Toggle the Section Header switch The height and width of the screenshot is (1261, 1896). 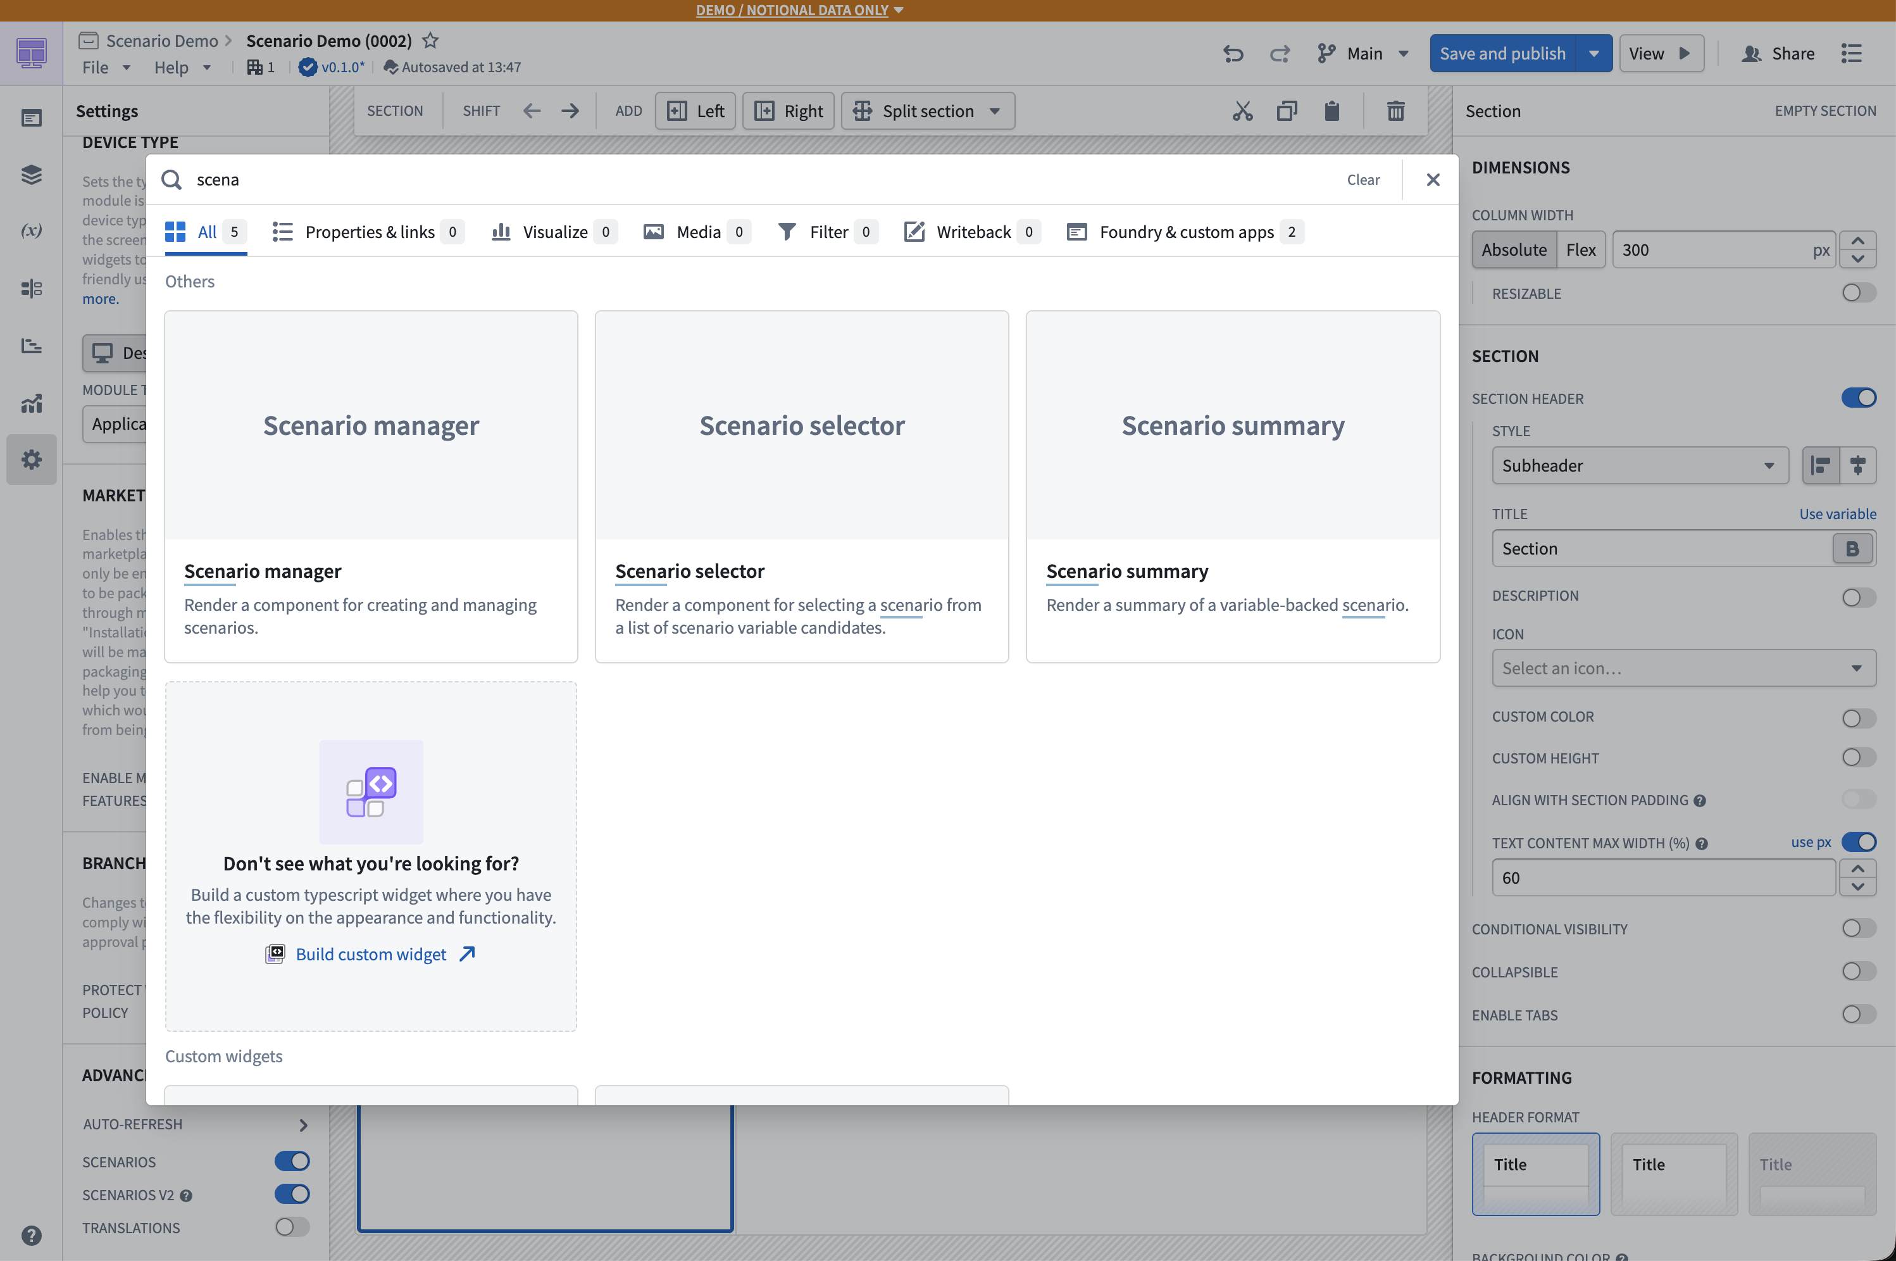click(x=1858, y=398)
